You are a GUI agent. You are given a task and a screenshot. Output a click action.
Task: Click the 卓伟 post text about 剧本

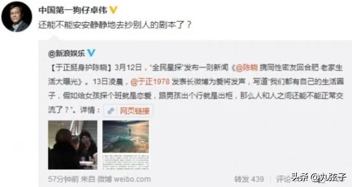pyautogui.click(x=115, y=25)
